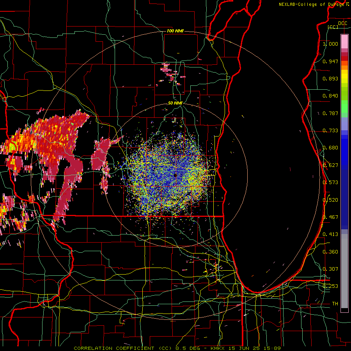Select the 0.893 color scale value

(x=330, y=78)
